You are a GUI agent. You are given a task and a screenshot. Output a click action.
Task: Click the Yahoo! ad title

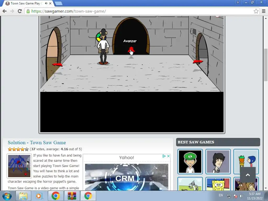(127, 158)
